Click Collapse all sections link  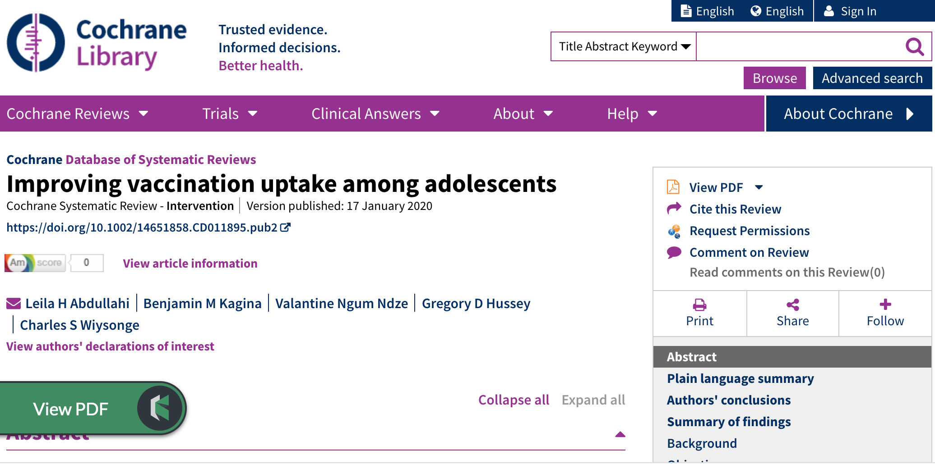point(514,400)
